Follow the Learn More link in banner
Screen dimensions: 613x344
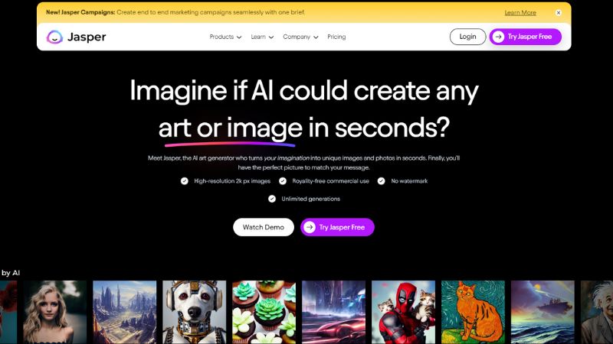coord(520,12)
